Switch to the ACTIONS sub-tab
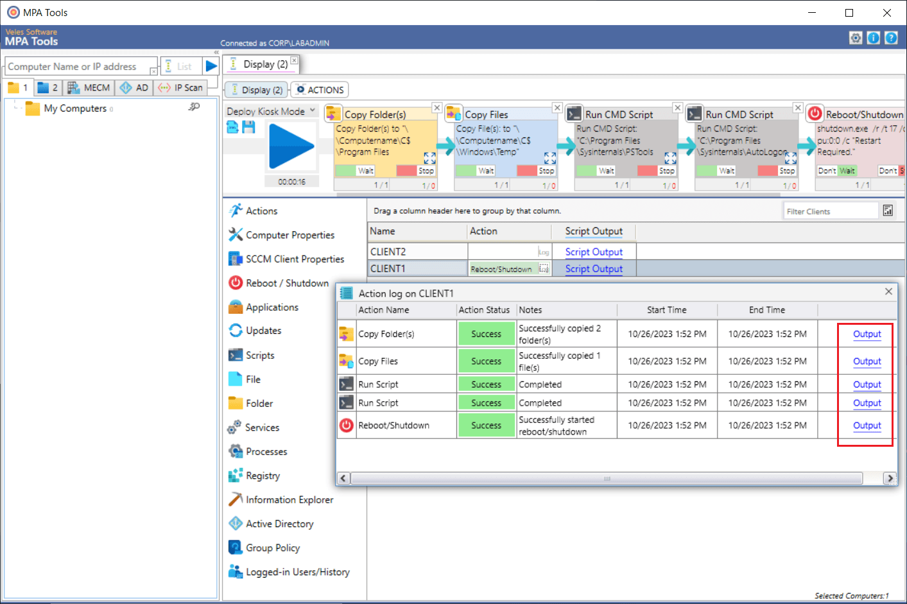Screen dimensions: 907x604 click(320, 90)
